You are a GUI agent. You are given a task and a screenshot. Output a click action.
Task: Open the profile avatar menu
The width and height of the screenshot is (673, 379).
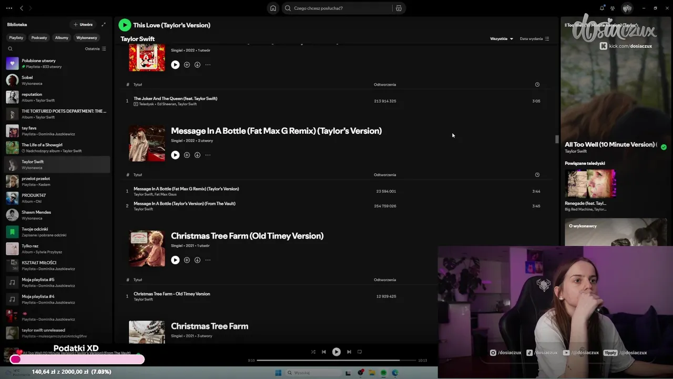tap(627, 8)
